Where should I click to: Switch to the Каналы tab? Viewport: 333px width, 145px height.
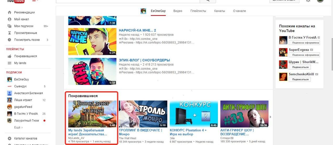219,11
